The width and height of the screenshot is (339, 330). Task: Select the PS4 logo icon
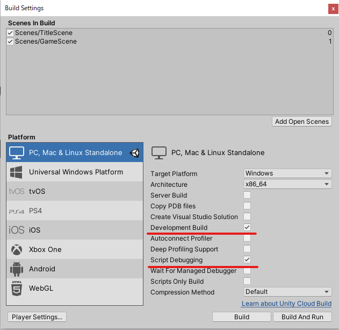pos(17,211)
